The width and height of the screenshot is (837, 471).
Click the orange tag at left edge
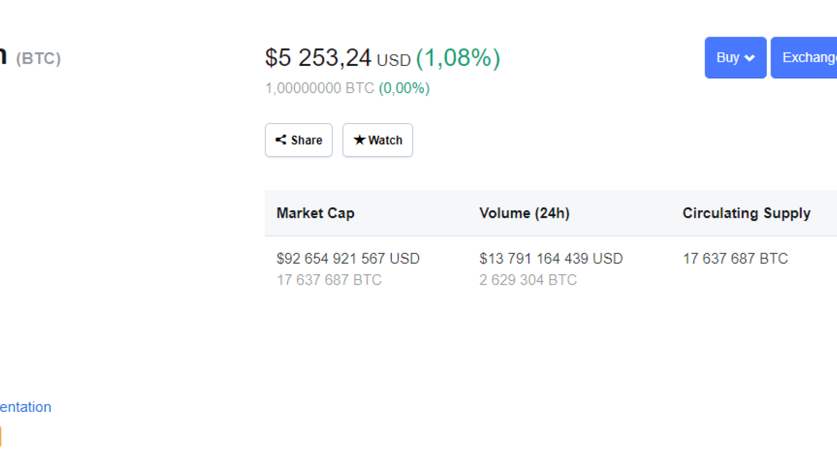pyautogui.click(x=1, y=436)
